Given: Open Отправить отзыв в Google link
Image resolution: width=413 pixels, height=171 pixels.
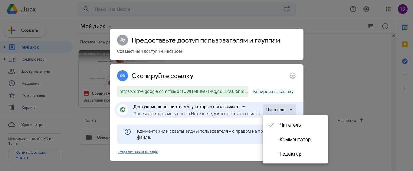Looking at the screenshot, I should (138, 152).
